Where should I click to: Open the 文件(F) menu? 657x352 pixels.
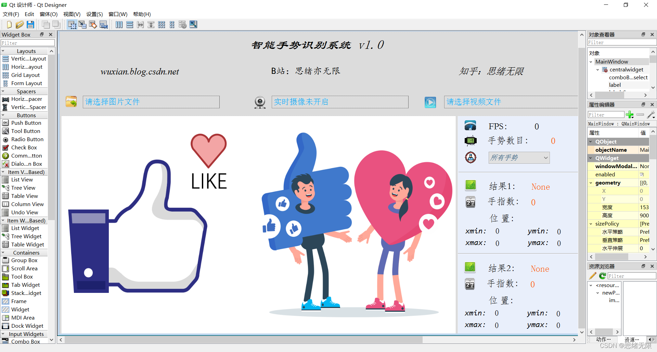(x=11, y=14)
